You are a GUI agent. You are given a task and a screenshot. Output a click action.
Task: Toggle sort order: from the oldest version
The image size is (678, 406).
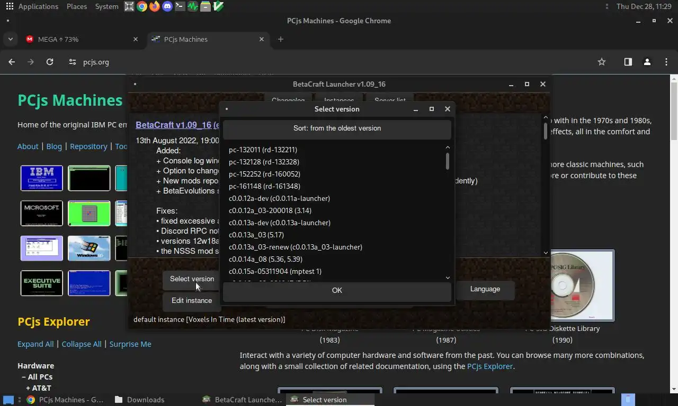[337, 128]
